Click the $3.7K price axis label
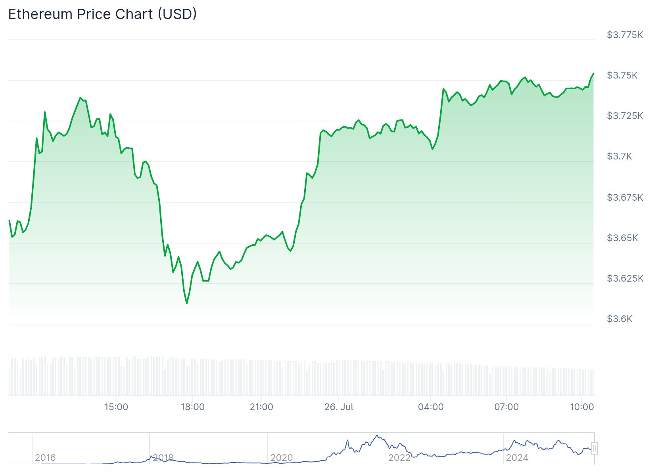The height and width of the screenshot is (476, 652). pos(619,156)
